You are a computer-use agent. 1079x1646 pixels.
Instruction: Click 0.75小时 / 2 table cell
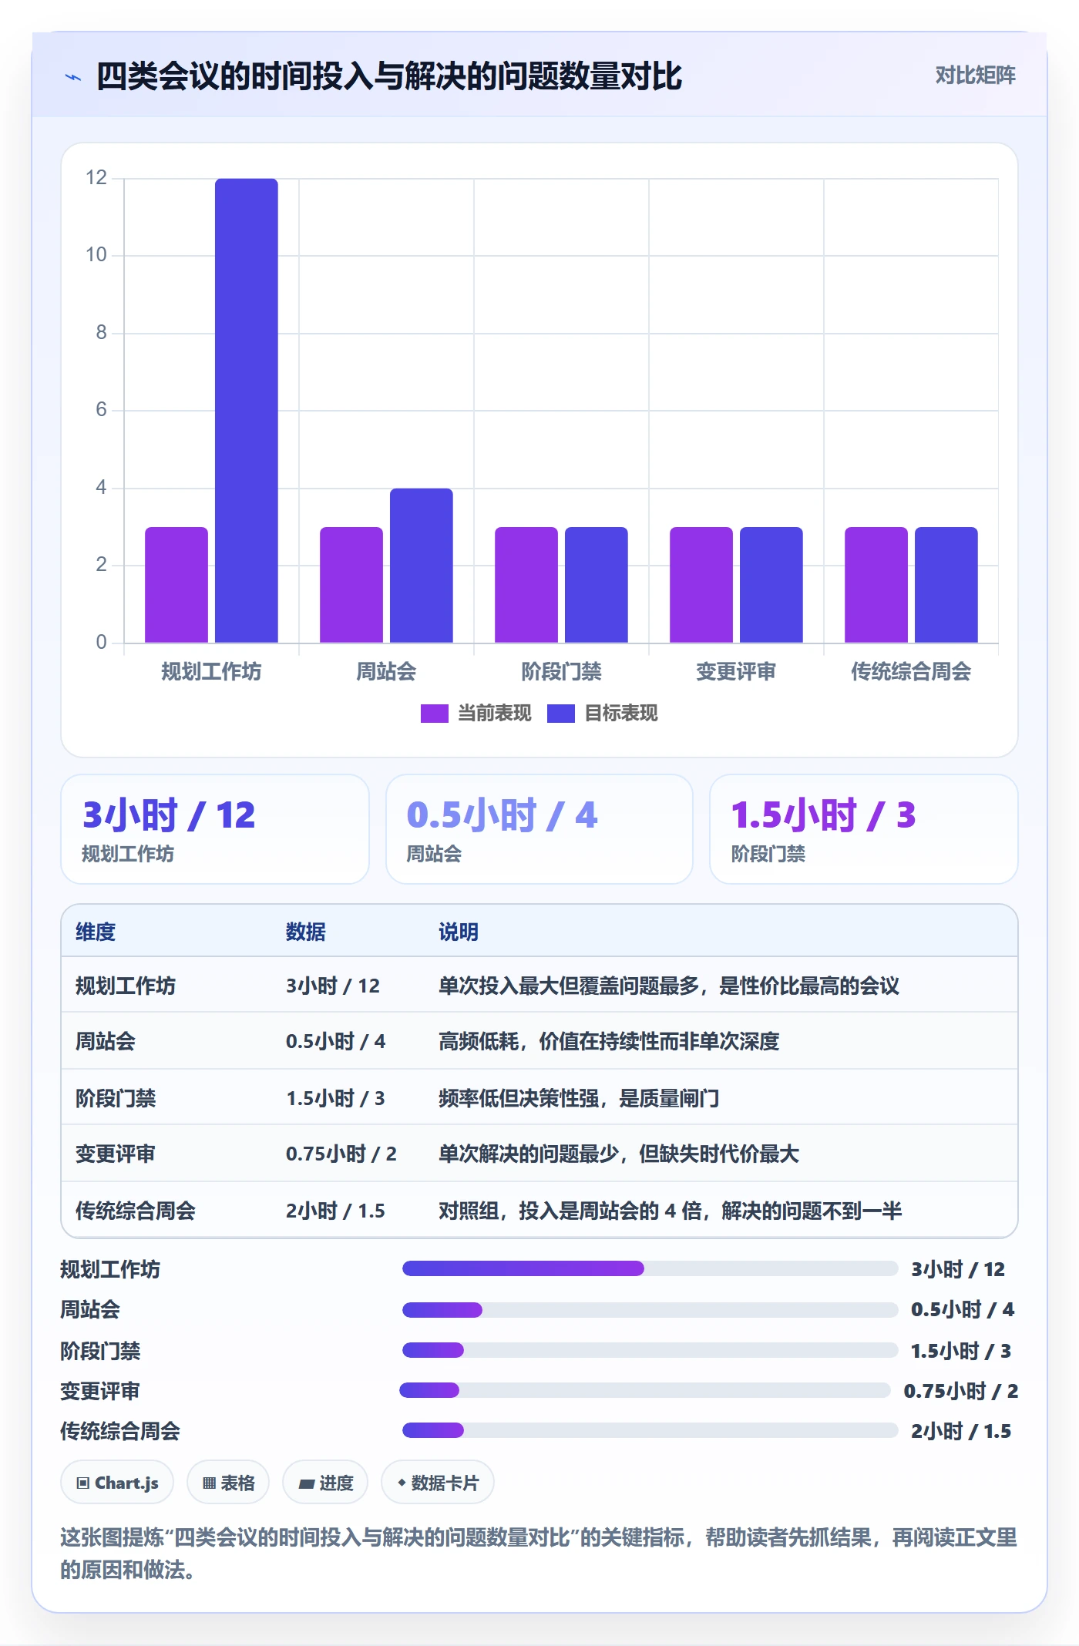coord(341,1154)
